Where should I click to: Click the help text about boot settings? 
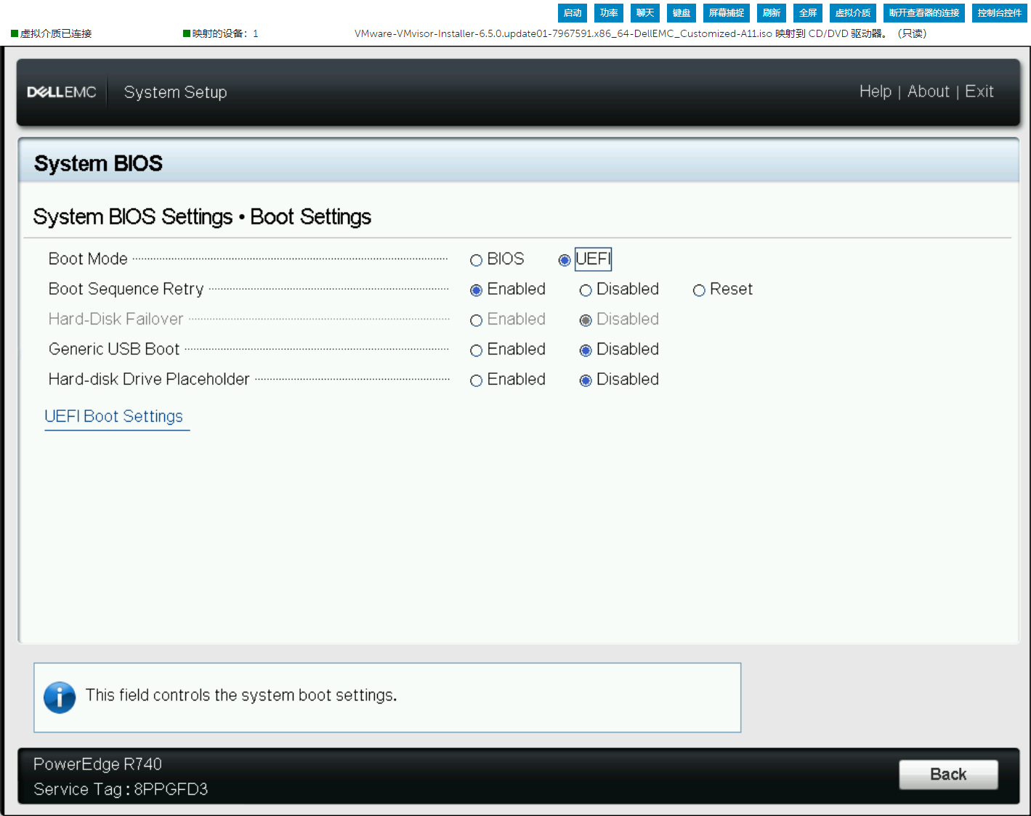241,695
